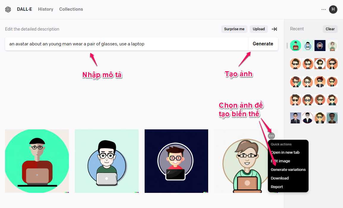Viewport: 343px width, 208px height.
Task: Clear the Recent images list
Action: (x=330, y=29)
